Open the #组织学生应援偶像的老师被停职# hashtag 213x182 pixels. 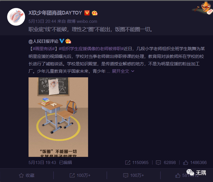pos(91,49)
